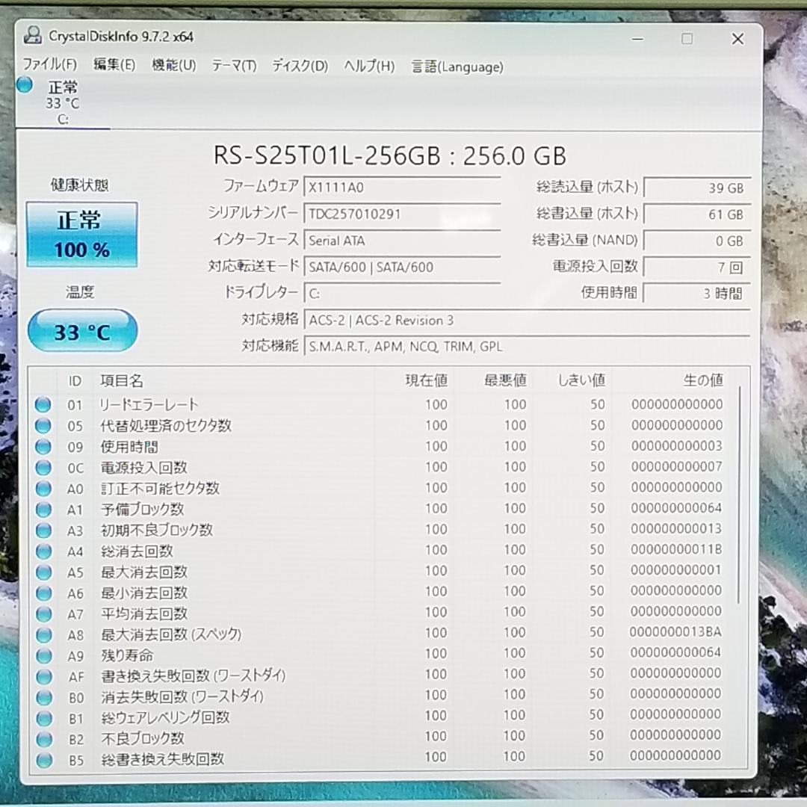Open the テーマ(T) menu
The width and height of the screenshot is (807, 807).
pos(234,66)
